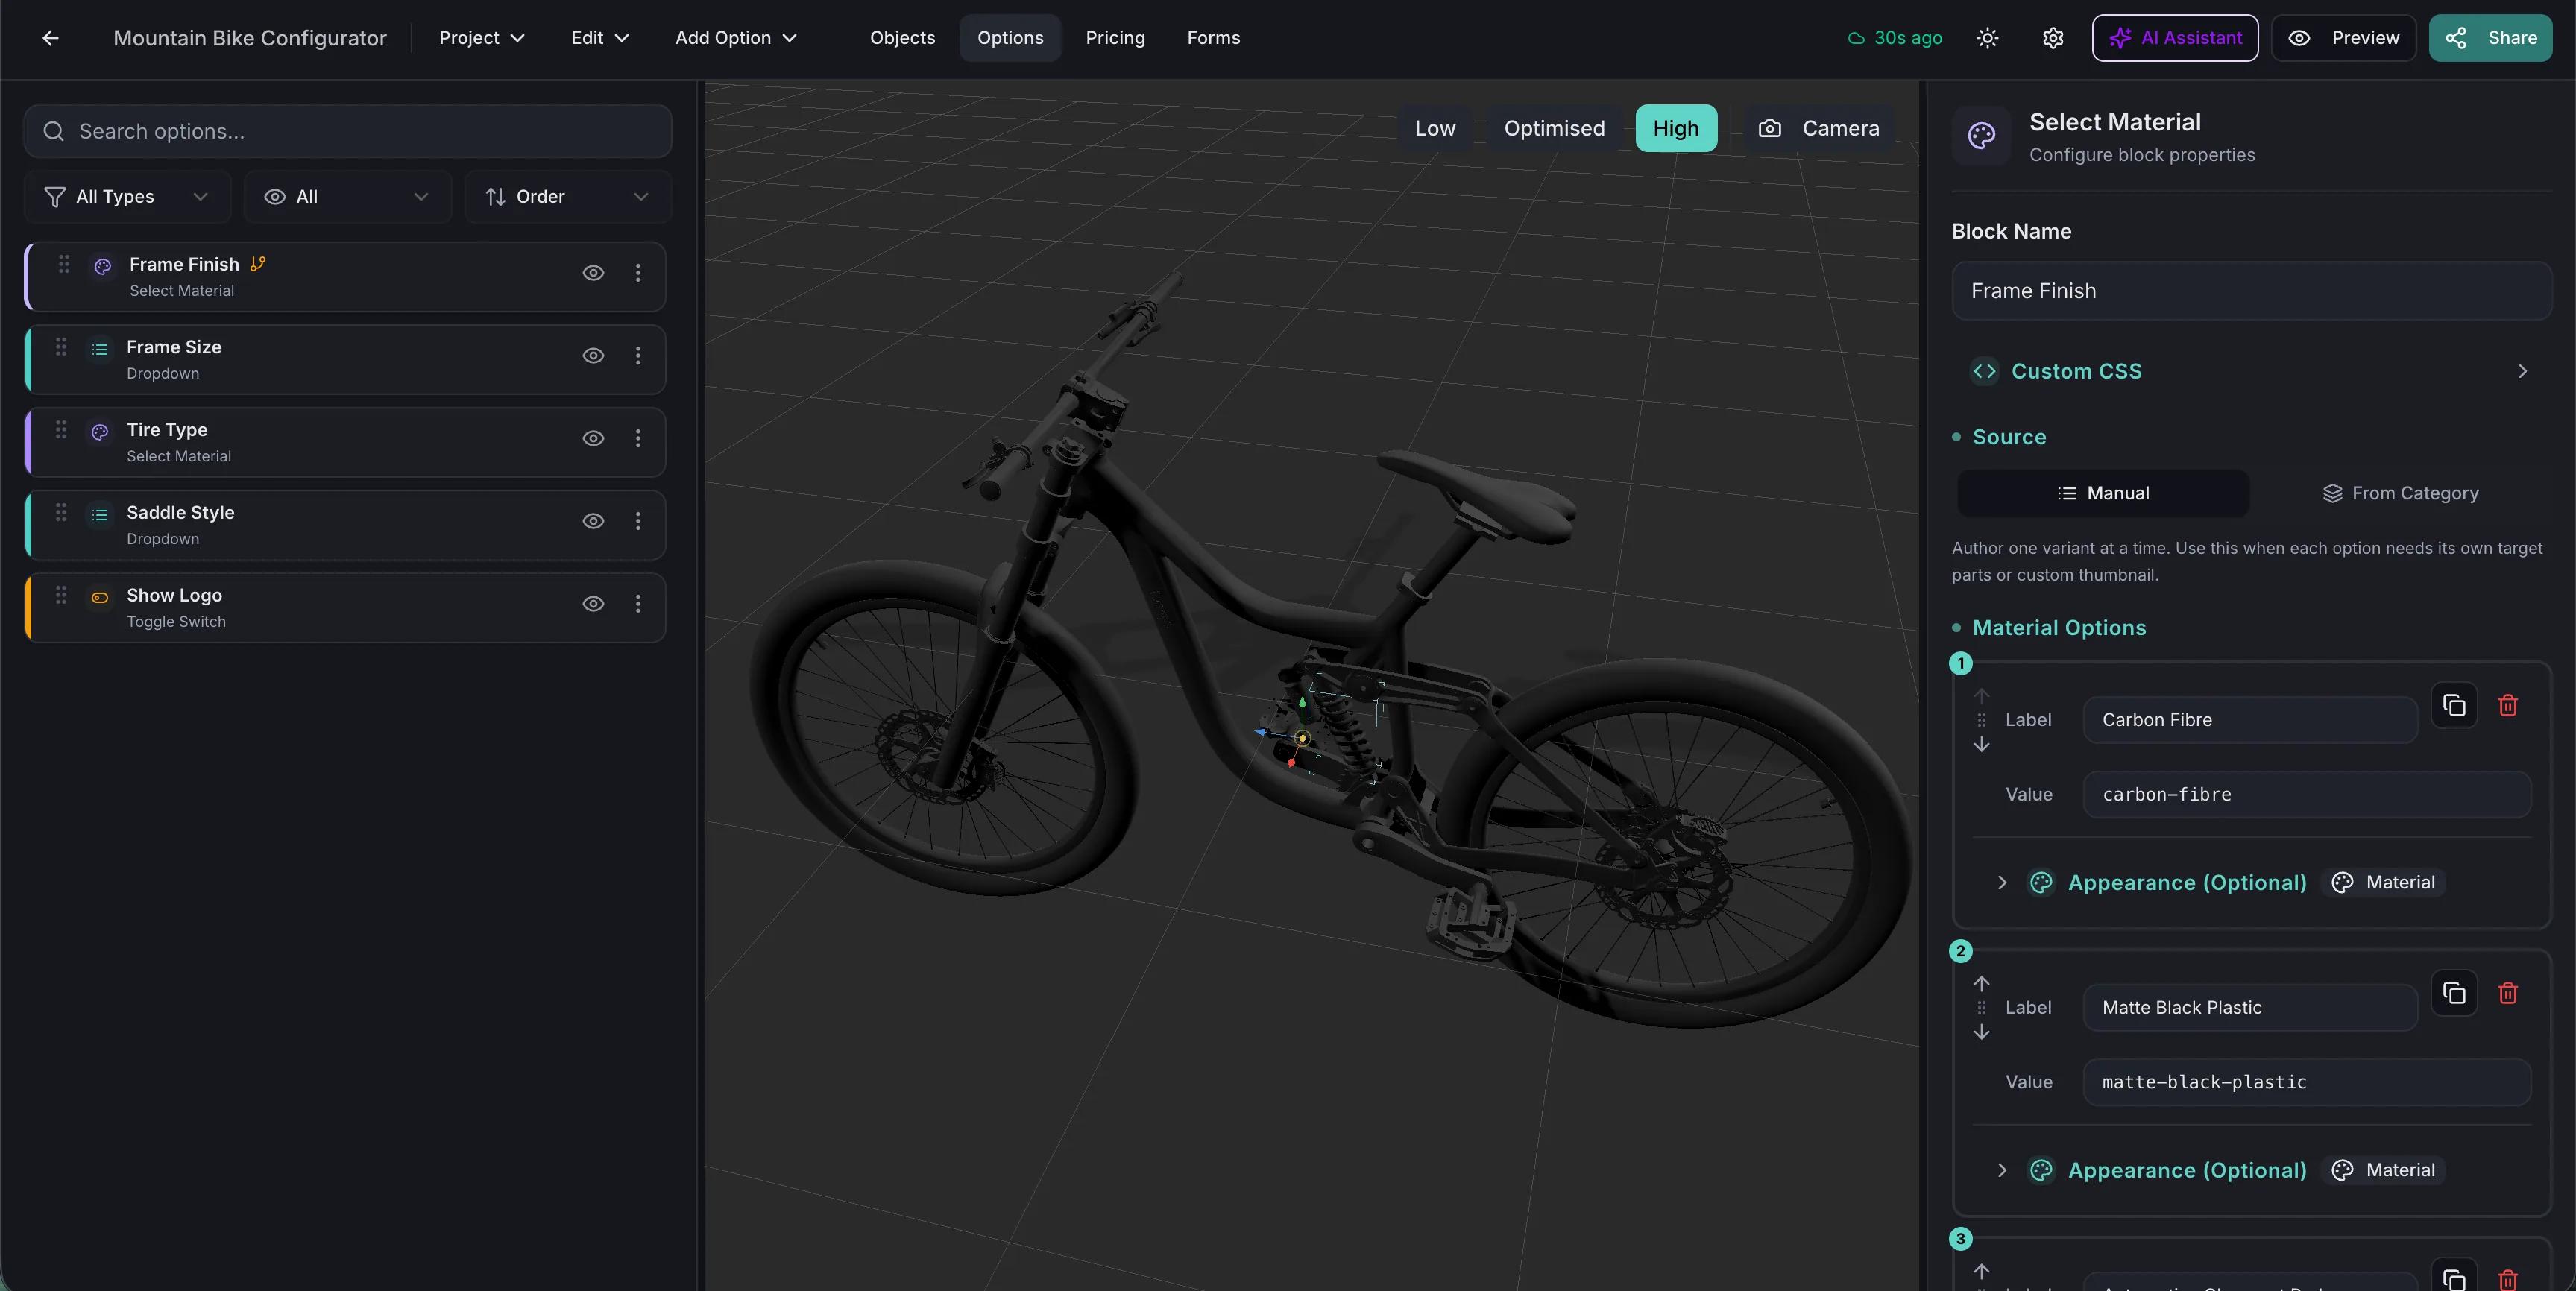Image resolution: width=2576 pixels, height=1291 pixels.
Task: Grab the Tire Type drag handle
Action: (x=61, y=429)
